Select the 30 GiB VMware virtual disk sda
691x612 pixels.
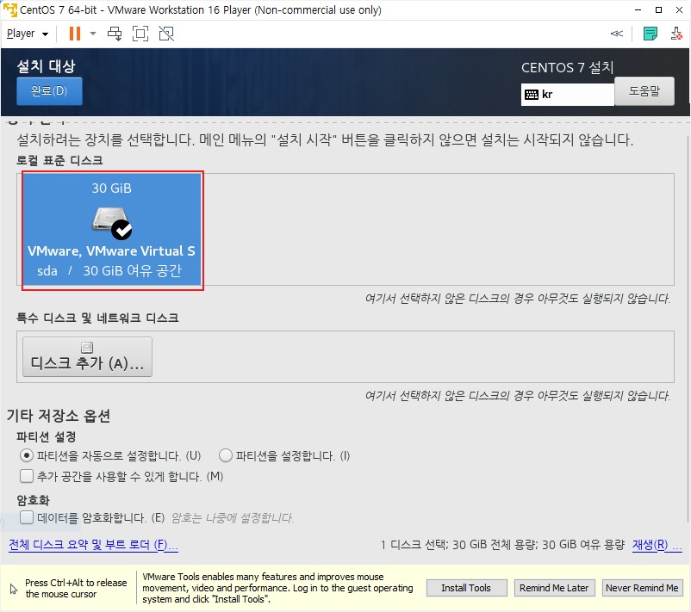112,230
